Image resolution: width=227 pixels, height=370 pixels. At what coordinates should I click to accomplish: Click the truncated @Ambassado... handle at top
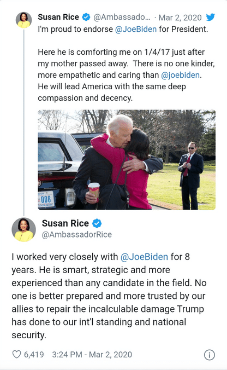click(x=122, y=17)
